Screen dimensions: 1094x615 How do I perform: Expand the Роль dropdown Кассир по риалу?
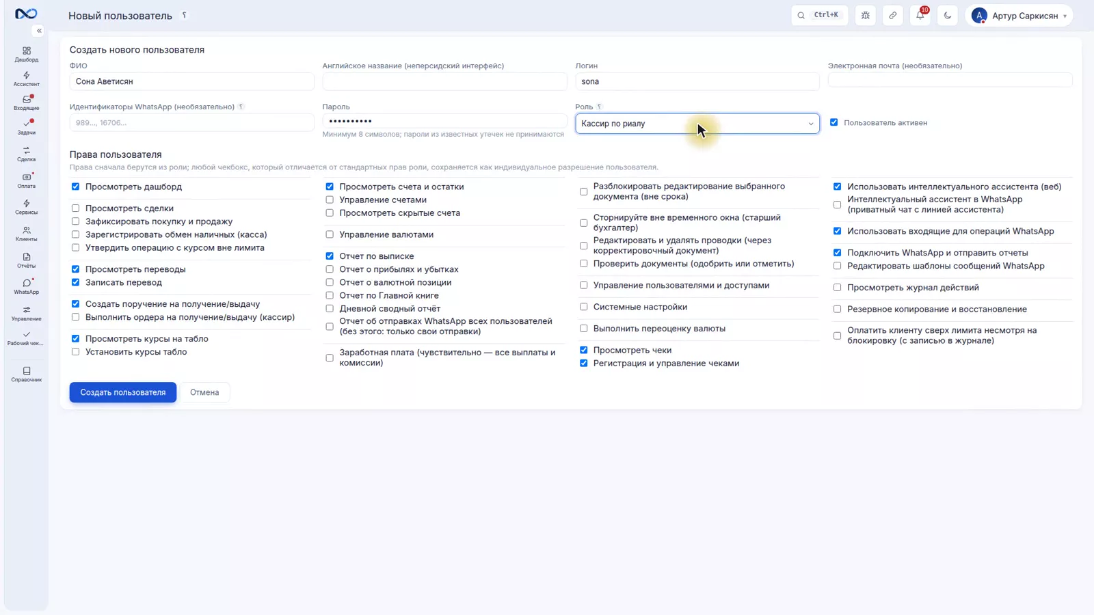(697, 124)
